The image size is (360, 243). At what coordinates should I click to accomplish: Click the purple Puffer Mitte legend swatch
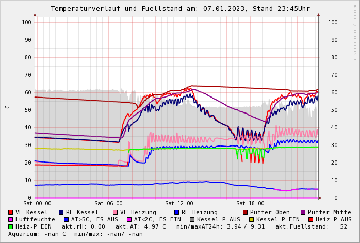click(x=303, y=212)
